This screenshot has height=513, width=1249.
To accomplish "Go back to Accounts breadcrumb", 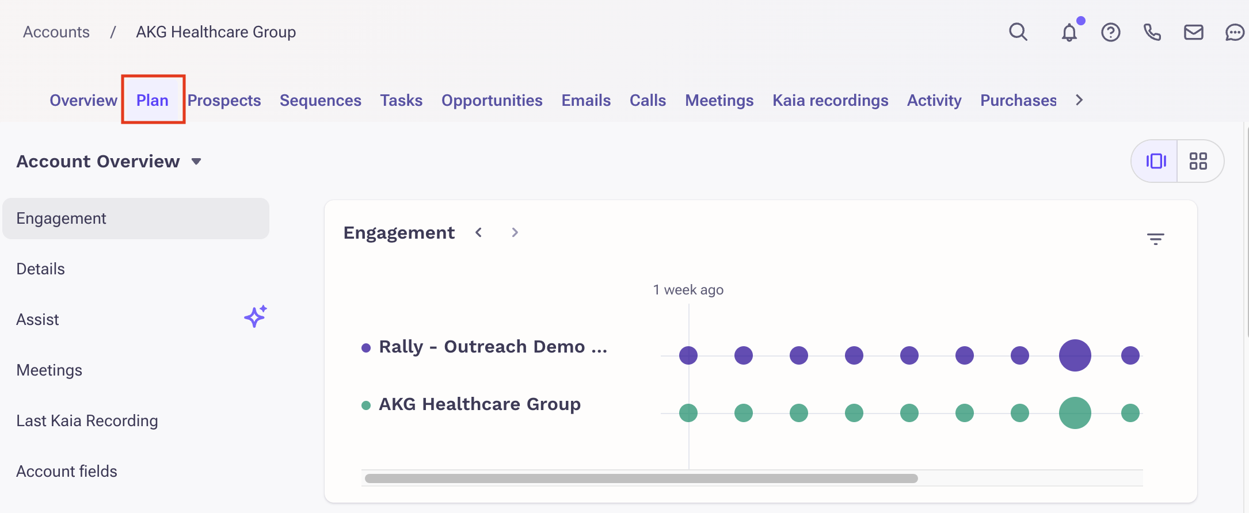I will [56, 32].
